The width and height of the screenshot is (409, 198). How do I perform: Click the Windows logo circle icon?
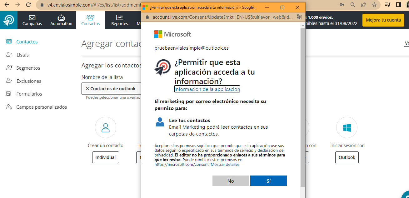[x=347, y=127]
